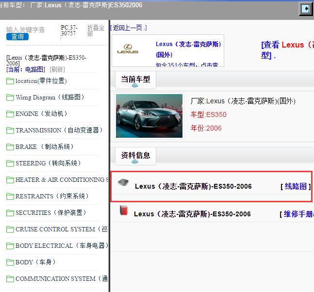Screen dimensions: 314x292
Task: Click the Lexus ES350 car photo thumbnail
Action: click(149, 116)
